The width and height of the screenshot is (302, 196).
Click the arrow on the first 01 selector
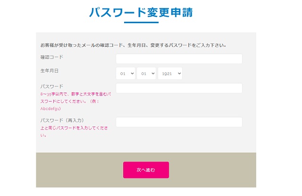(x=132, y=74)
